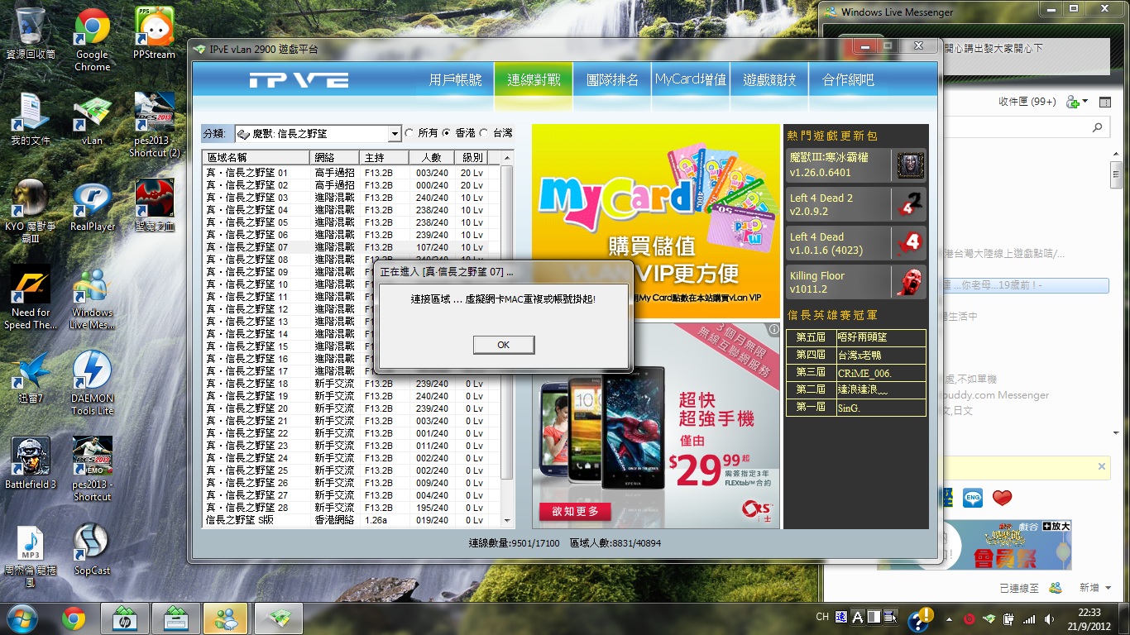
Task: Select the 香港 region radio button
Action: tap(447, 133)
